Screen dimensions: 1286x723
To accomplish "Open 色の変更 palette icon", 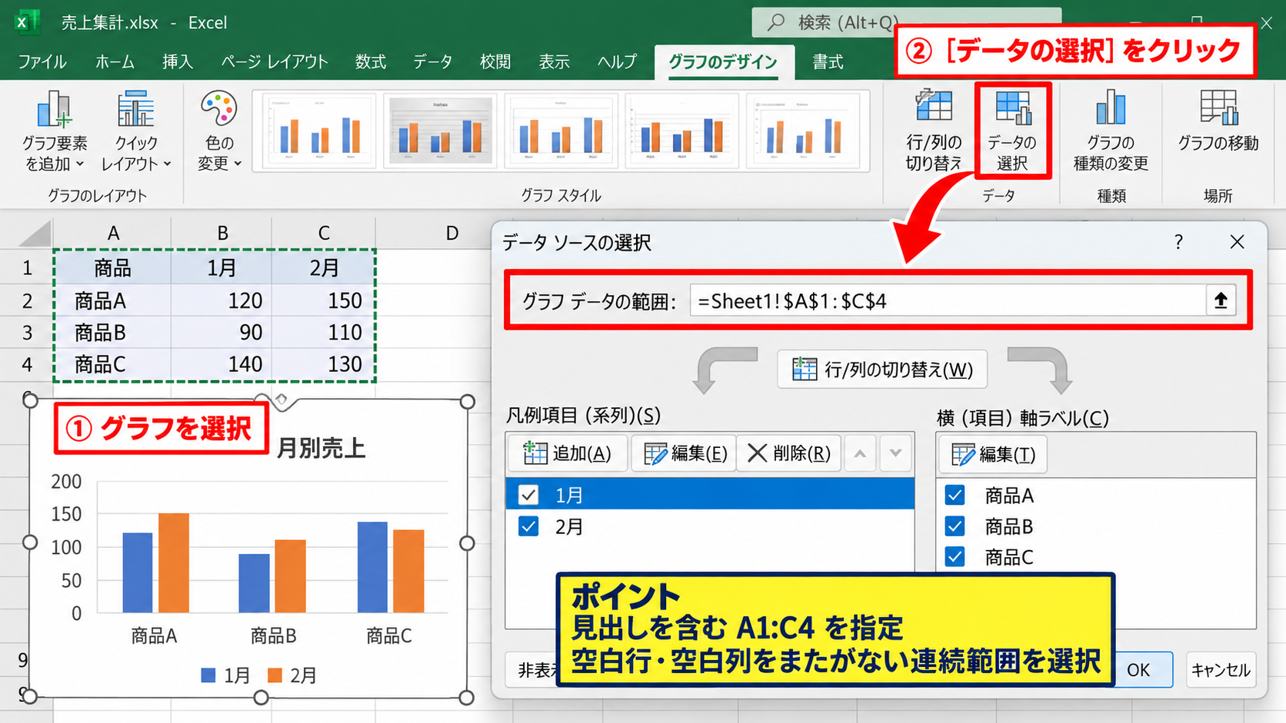I will click(x=219, y=108).
